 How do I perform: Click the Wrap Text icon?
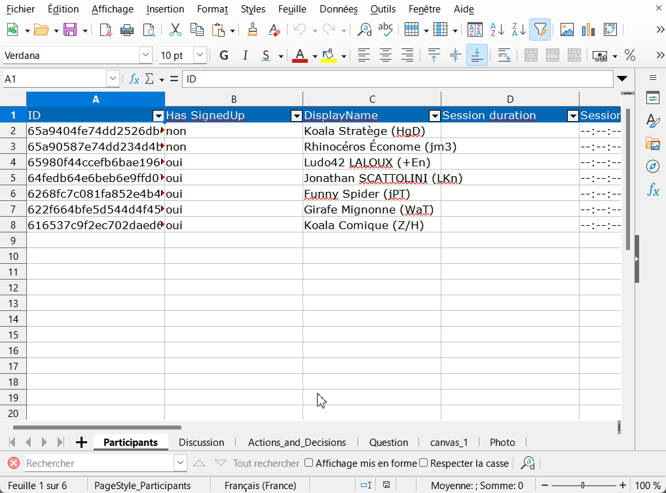[504, 55]
